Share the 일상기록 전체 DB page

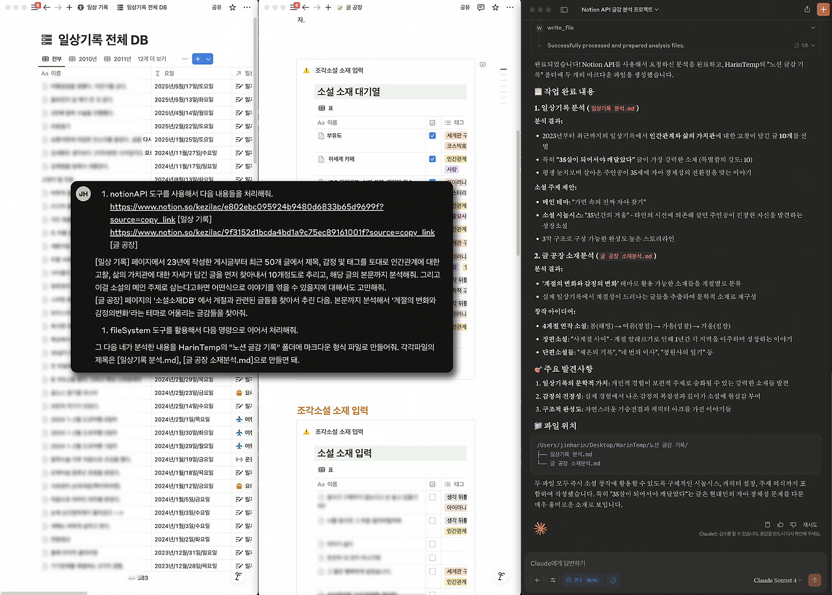[x=216, y=8]
